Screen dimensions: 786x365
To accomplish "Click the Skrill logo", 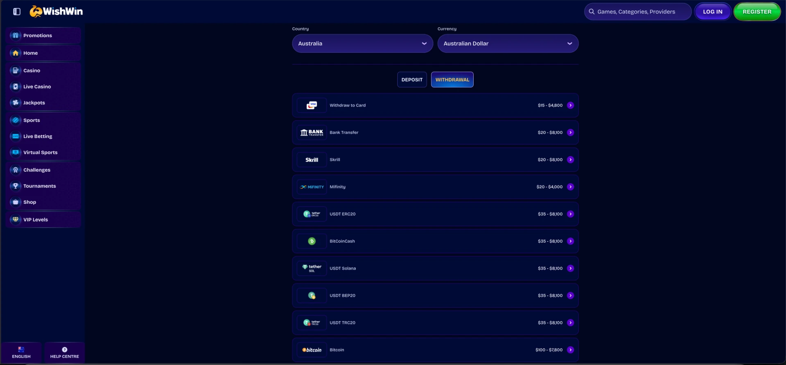I will coord(312,160).
